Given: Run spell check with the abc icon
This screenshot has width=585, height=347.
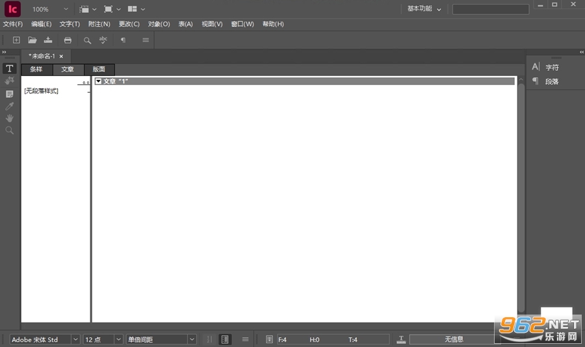Looking at the screenshot, I should pyautogui.click(x=103, y=40).
